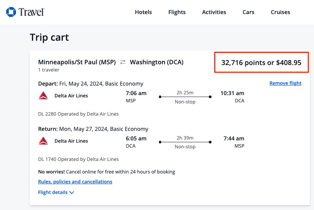Viewport: 314px width, 210px height.
Task: Open the Cars menu item
Action: click(x=248, y=12)
